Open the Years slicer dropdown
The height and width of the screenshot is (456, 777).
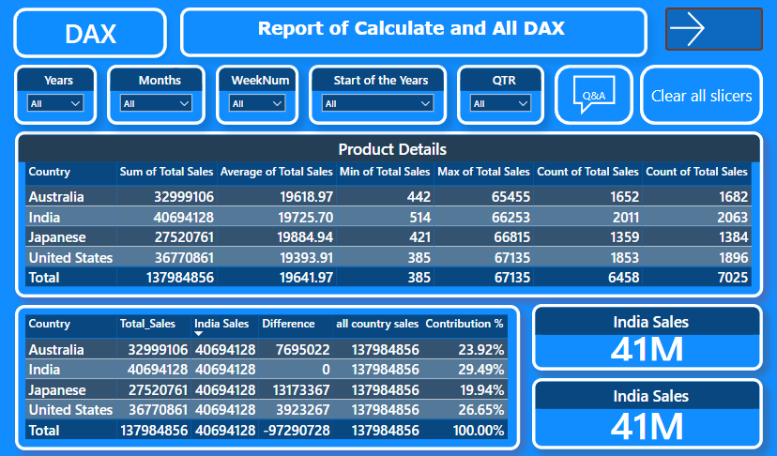point(55,103)
